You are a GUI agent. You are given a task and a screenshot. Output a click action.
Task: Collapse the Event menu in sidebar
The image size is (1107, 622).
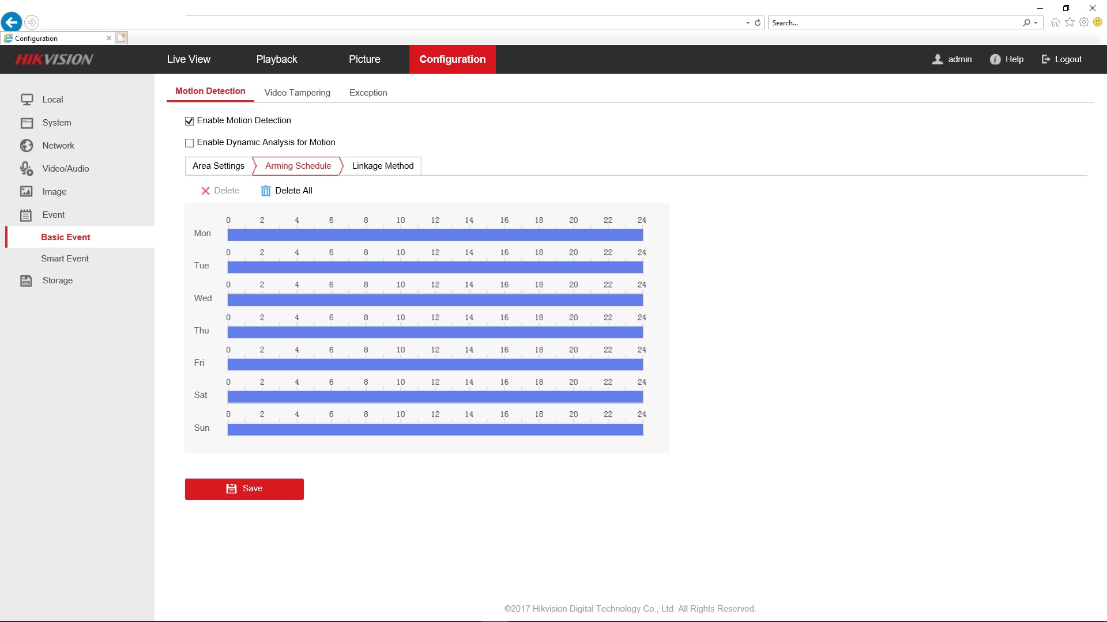point(53,215)
